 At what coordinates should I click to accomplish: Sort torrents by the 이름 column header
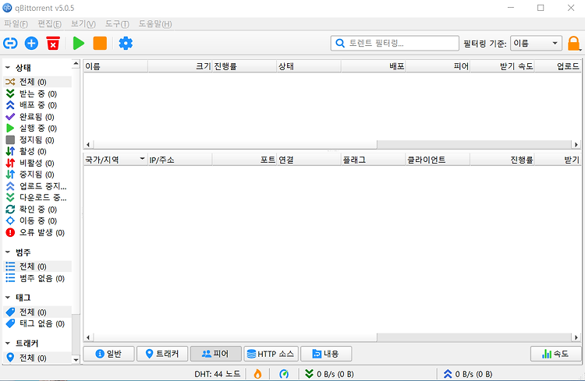115,66
